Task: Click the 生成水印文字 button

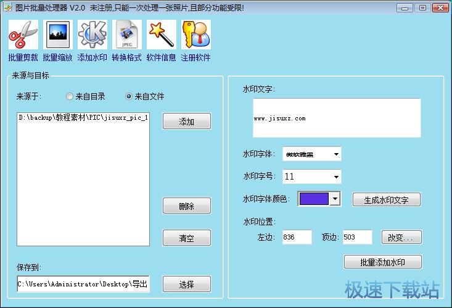Action: (387, 199)
